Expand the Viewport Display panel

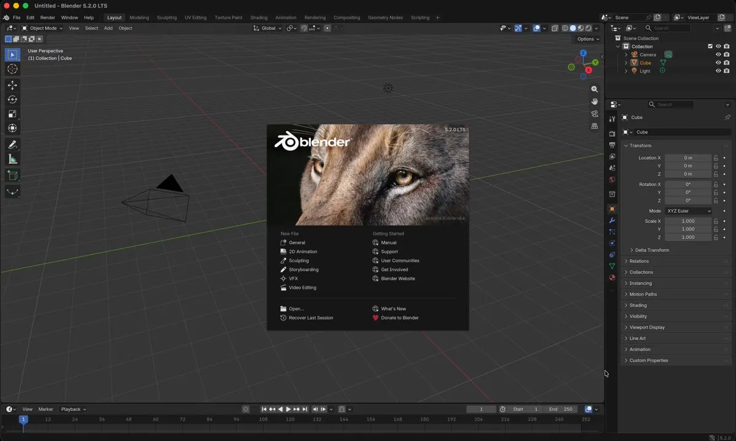coord(677,328)
